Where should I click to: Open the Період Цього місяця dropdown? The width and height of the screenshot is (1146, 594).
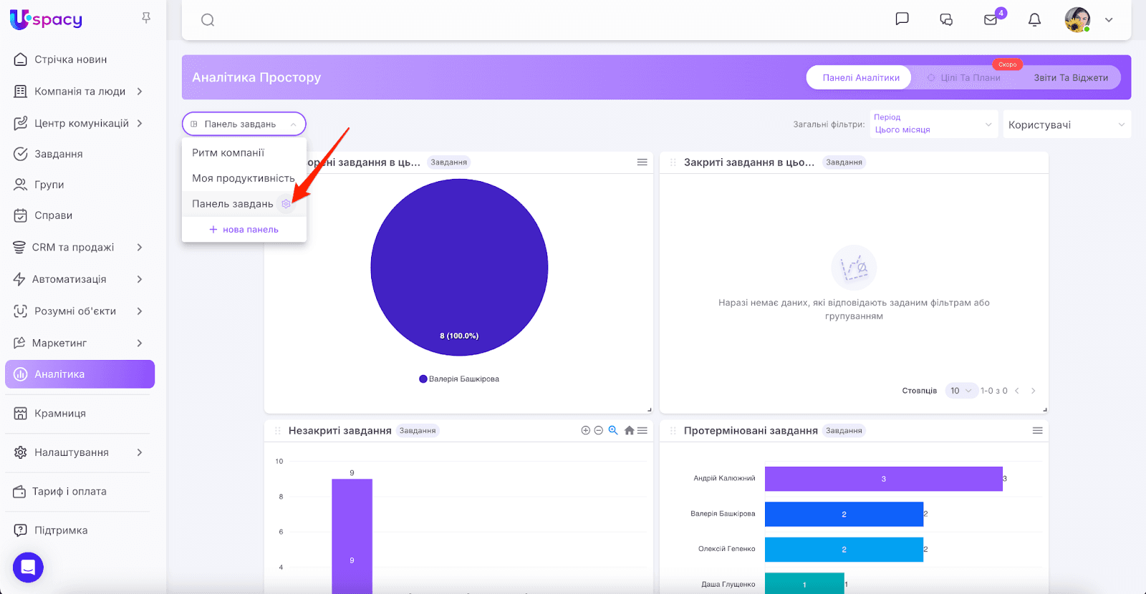tap(933, 124)
